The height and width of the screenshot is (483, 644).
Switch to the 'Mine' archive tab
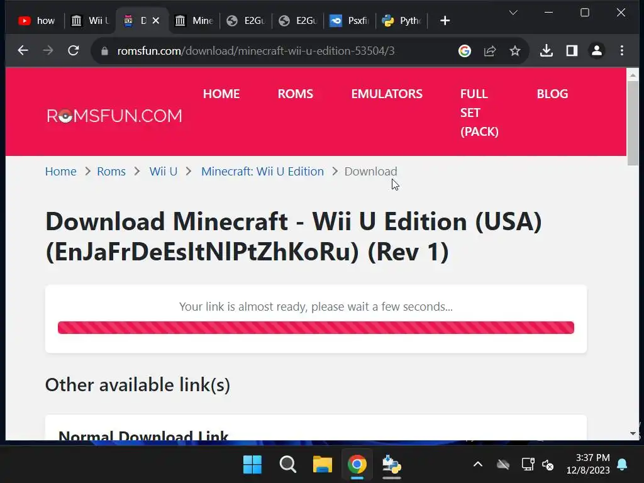pos(194,21)
